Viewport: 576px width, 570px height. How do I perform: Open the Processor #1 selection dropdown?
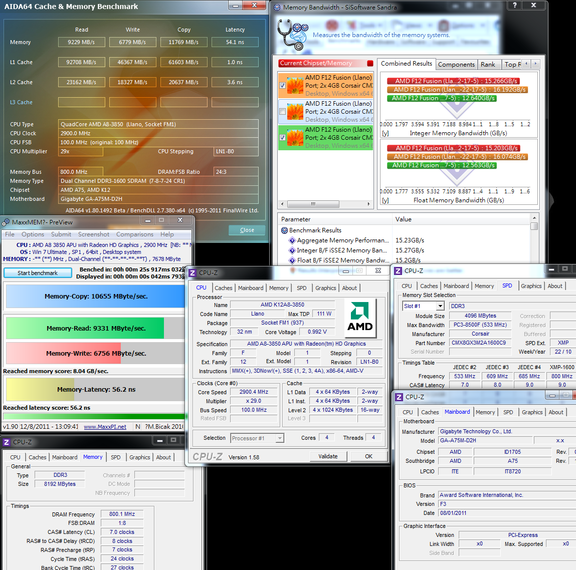coord(280,438)
